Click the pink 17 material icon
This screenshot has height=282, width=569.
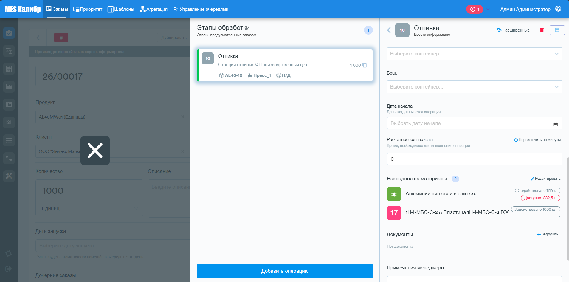point(394,213)
